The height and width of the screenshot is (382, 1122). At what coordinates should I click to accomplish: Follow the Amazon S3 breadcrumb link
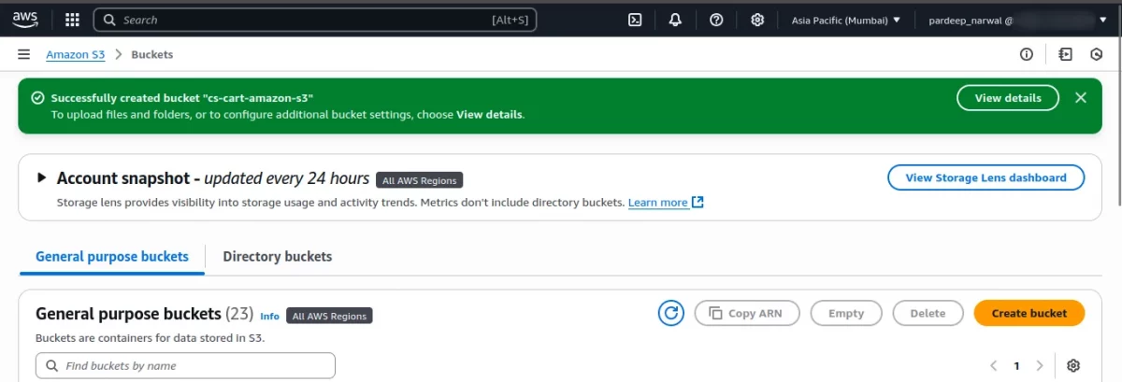pos(76,54)
